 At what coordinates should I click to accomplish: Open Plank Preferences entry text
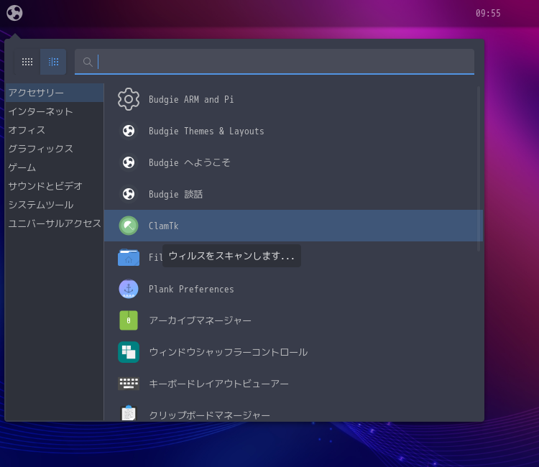(191, 290)
